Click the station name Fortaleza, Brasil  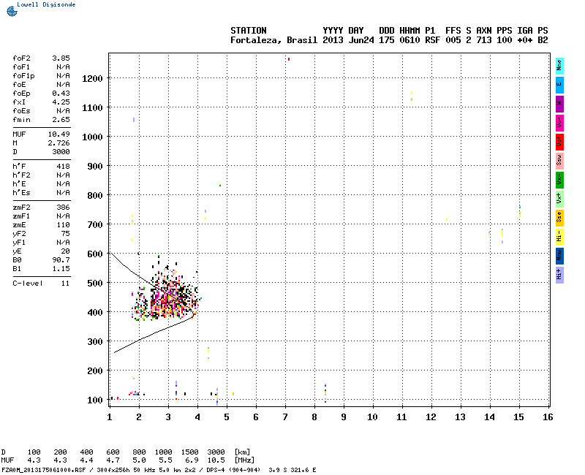tap(273, 40)
